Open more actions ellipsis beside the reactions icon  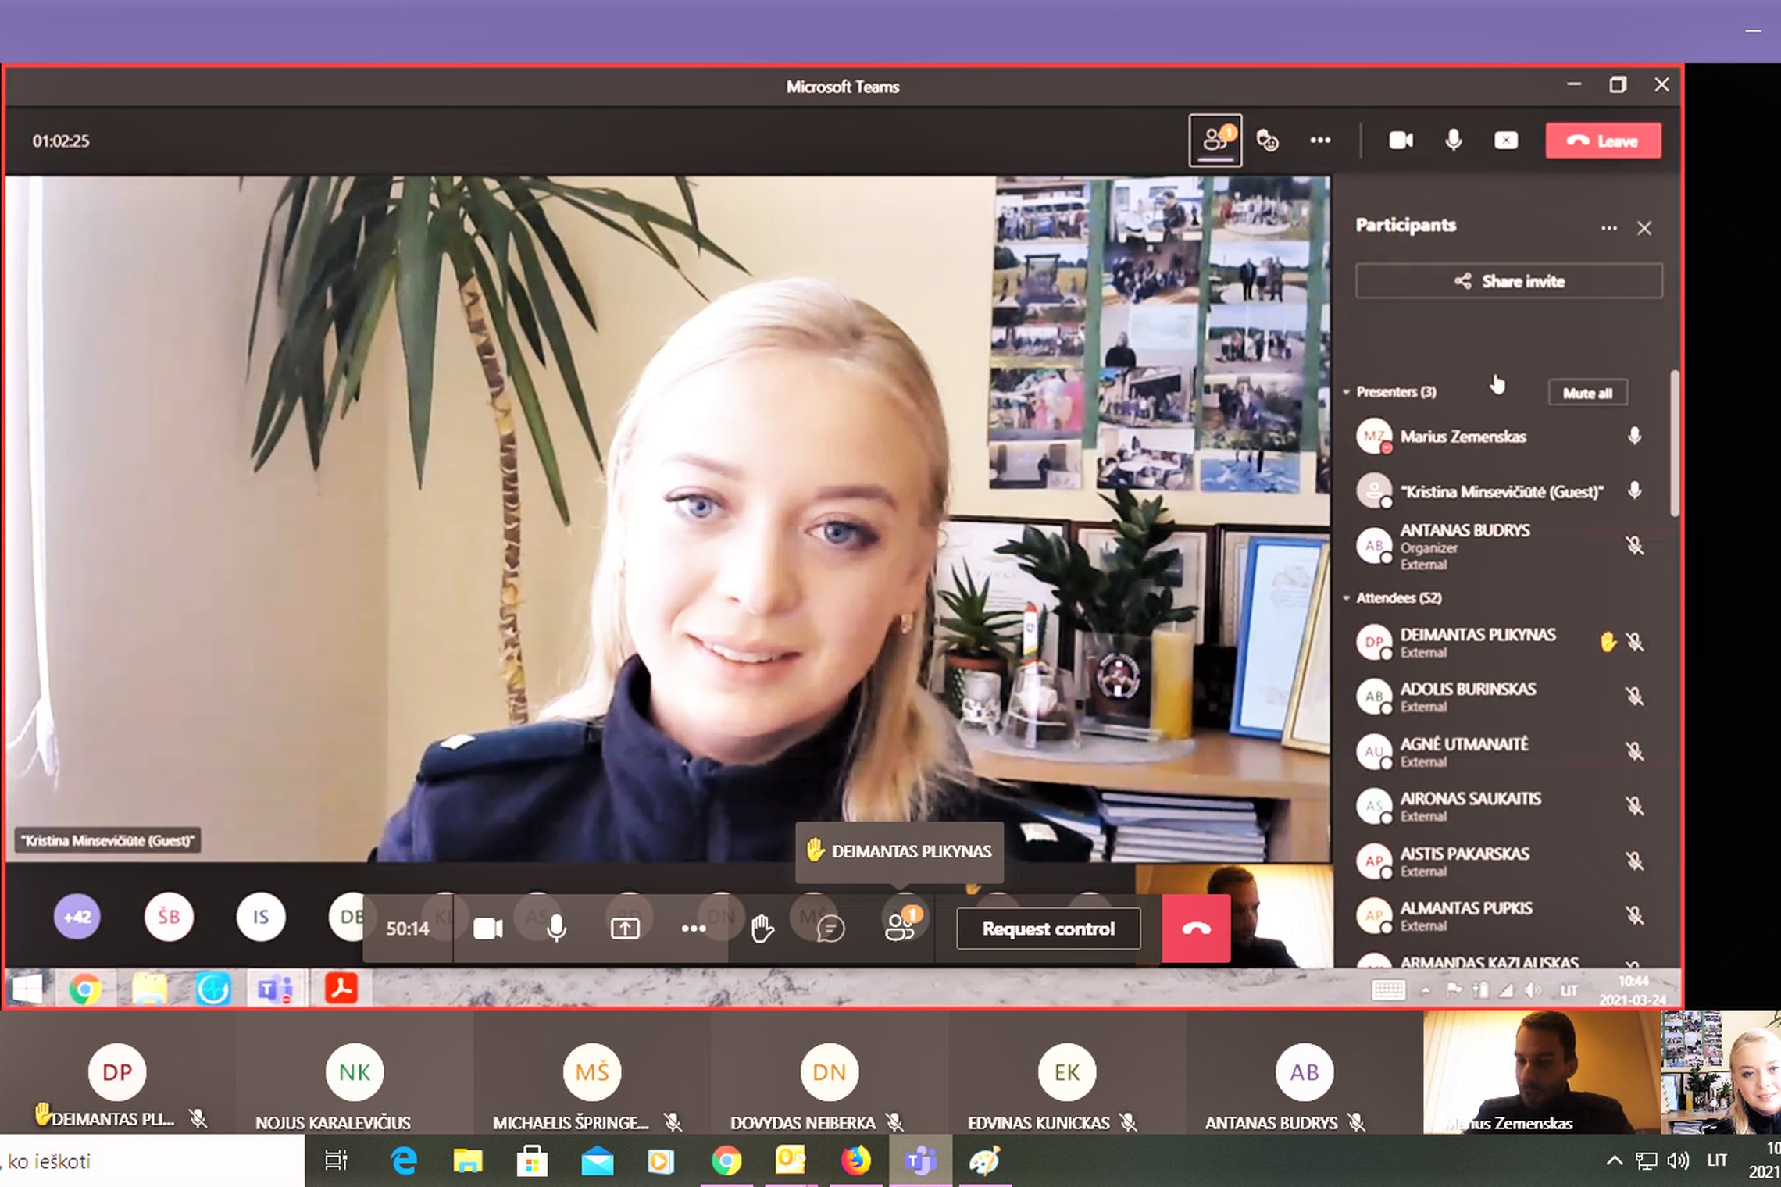1320,141
